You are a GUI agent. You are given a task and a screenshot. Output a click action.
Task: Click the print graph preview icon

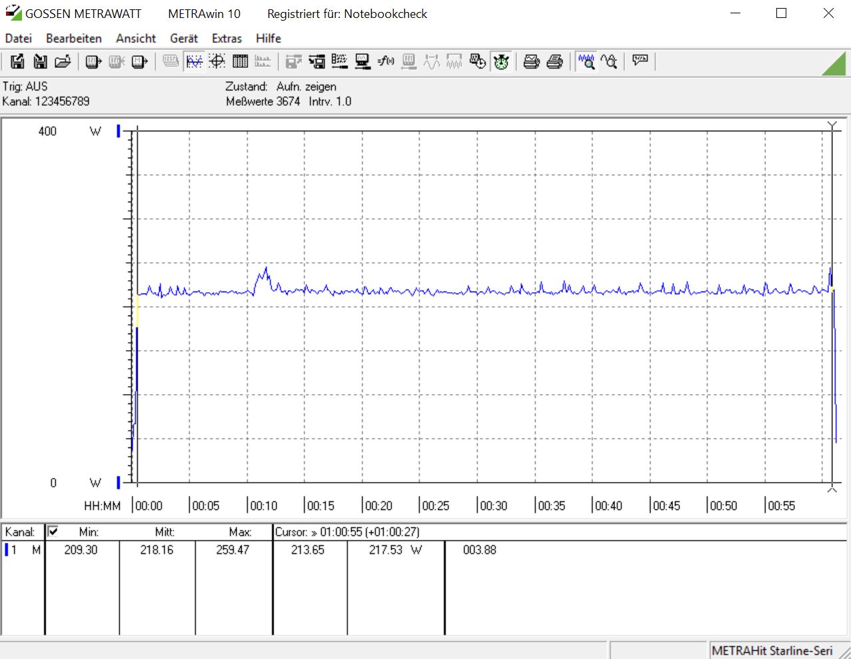[531, 62]
